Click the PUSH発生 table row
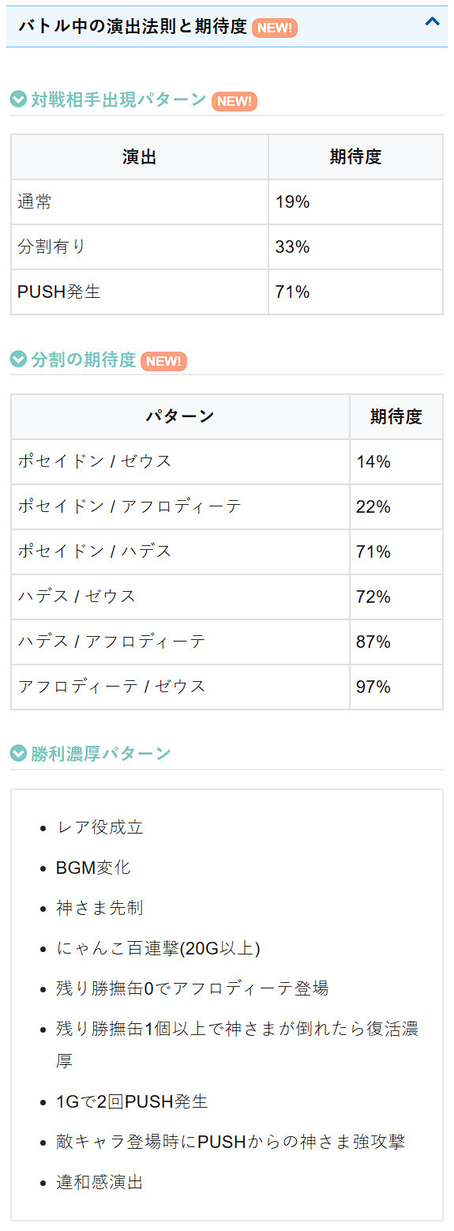This screenshot has height=1231, width=454. tap(227, 292)
